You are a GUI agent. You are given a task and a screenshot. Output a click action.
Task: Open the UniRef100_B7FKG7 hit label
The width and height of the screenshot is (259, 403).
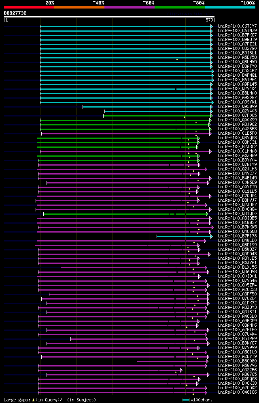pos(237,35)
